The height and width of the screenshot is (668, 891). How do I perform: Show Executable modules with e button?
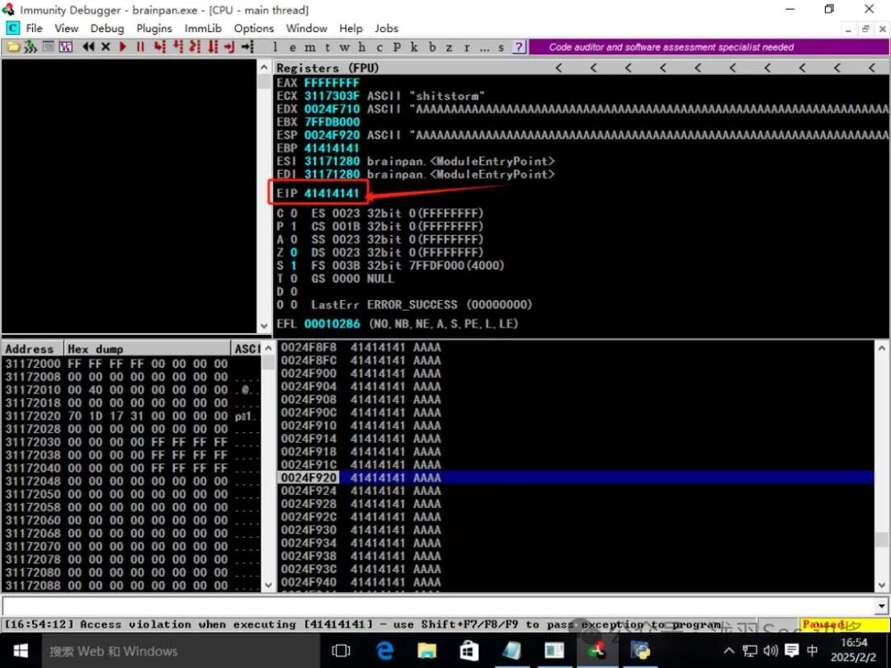click(x=293, y=47)
